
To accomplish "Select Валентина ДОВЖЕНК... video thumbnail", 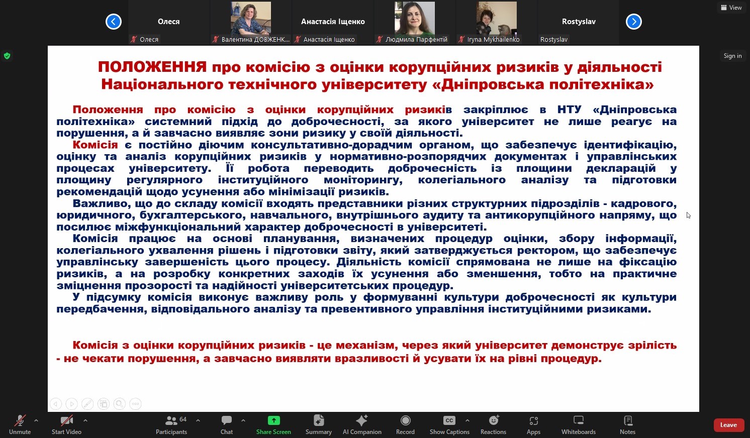I will (x=251, y=22).
